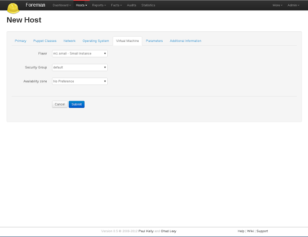Open the Reports dropdown menu

click(99, 5)
